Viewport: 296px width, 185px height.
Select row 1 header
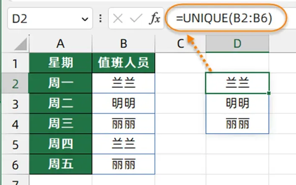click(x=15, y=63)
